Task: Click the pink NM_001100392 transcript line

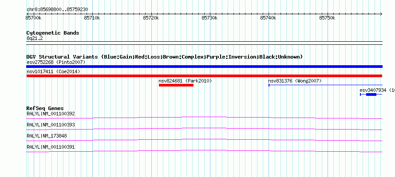Action: [204, 118]
